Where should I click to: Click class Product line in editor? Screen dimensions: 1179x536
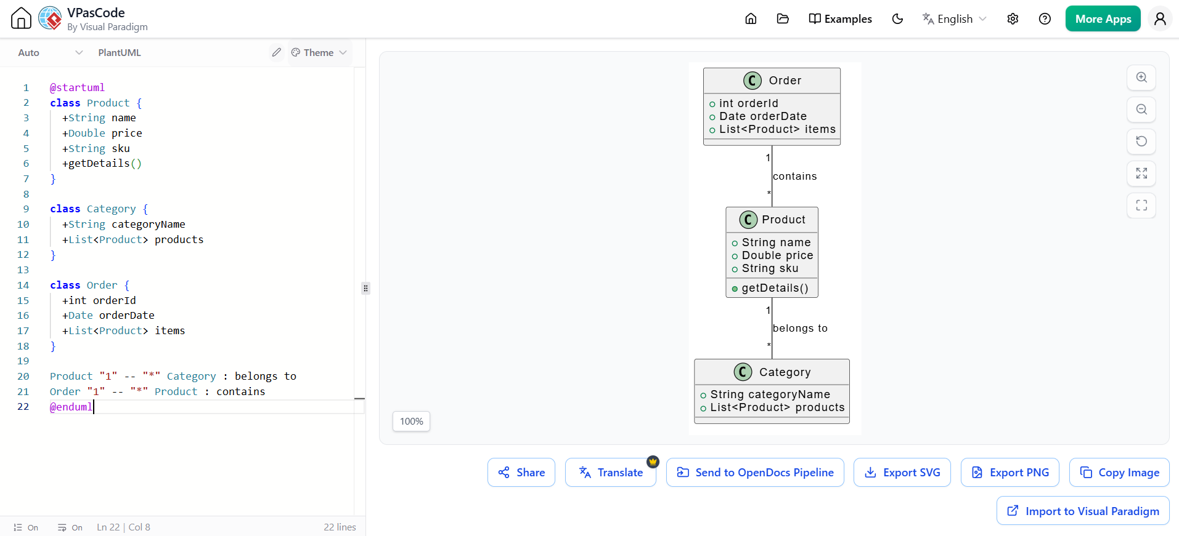tap(96, 103)
